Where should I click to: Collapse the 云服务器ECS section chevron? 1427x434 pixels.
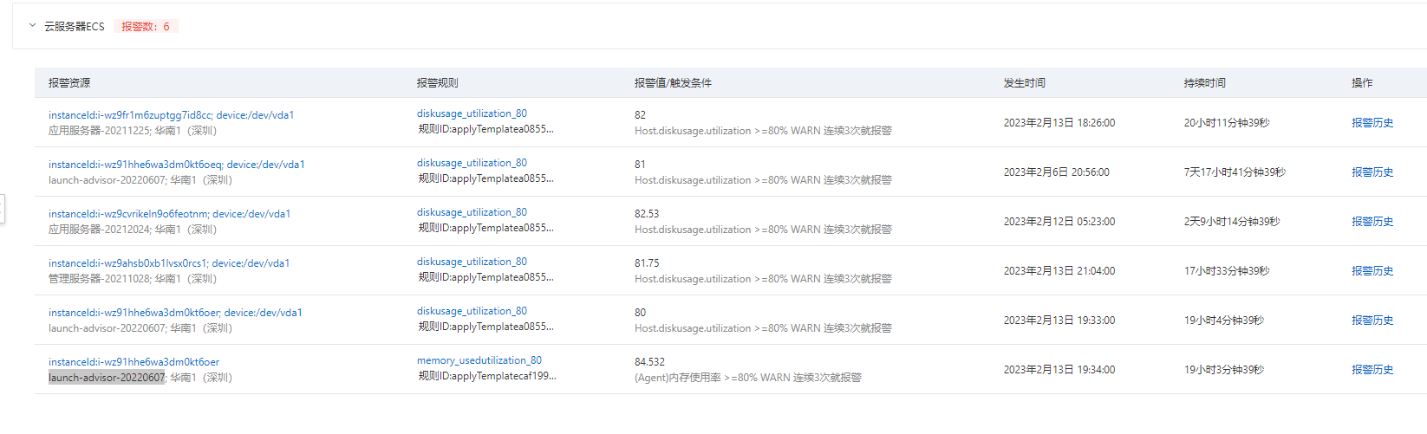coord(33,26)
